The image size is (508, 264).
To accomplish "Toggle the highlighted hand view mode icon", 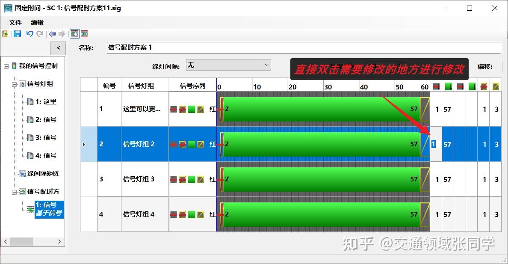I will (x=74, y=34).
